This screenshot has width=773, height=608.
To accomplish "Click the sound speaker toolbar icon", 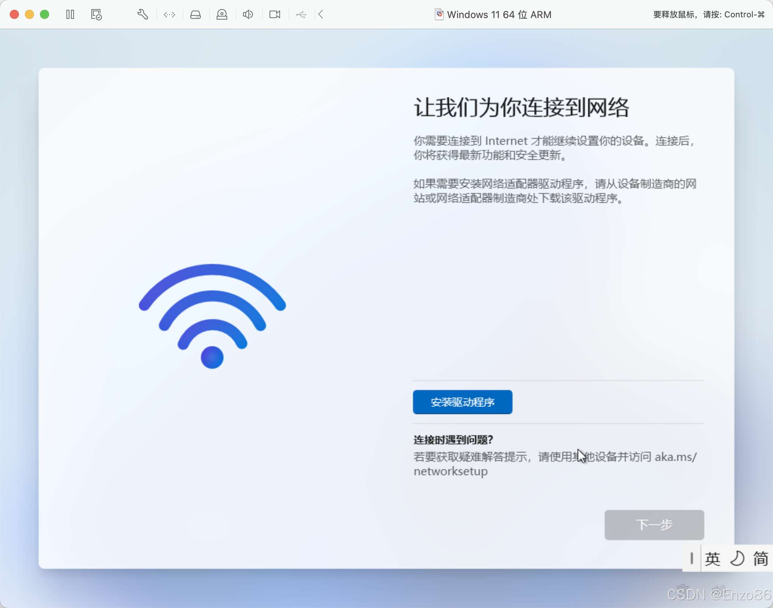I will 248,15.
